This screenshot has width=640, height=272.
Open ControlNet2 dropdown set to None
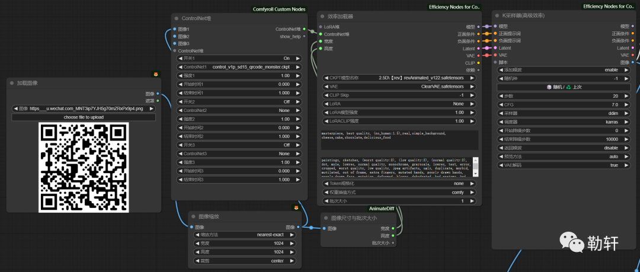239,110
